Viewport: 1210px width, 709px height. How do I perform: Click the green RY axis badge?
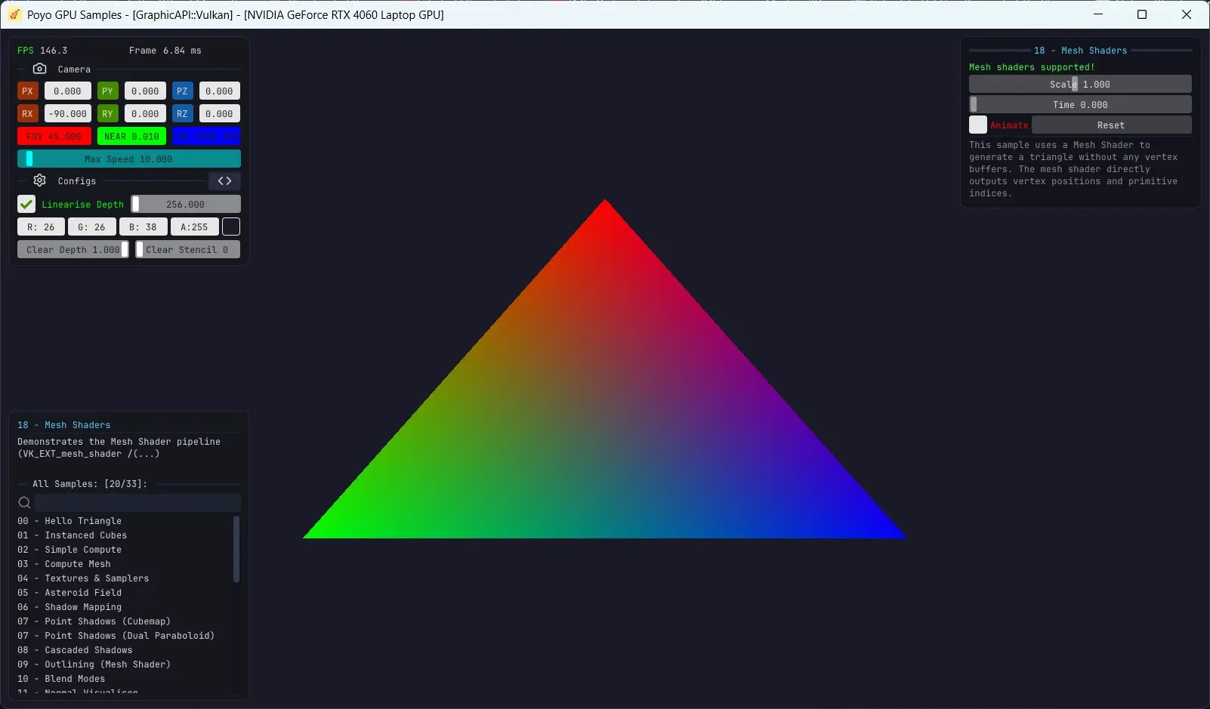click(x=107, y=113)
